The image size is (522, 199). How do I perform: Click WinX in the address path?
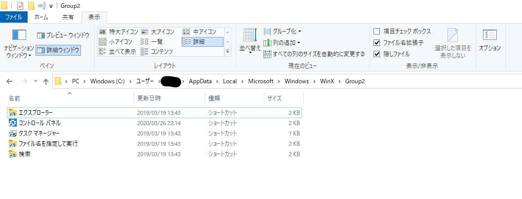pyautogui.click(x=328, y=81)
